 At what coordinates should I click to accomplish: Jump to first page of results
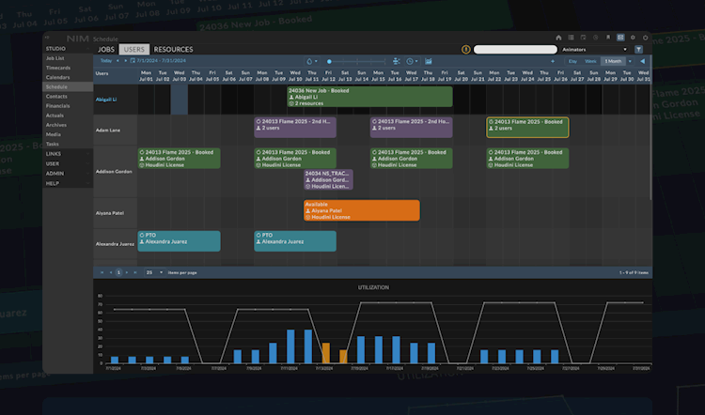click(102, 272)
